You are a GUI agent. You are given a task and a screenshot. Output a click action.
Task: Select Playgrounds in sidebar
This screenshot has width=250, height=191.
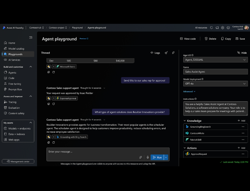coord(18,54)
